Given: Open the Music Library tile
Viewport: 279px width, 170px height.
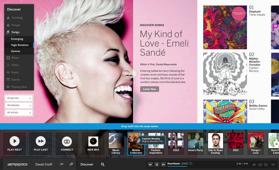Looking at the screenshot, I should click(116, 143).
